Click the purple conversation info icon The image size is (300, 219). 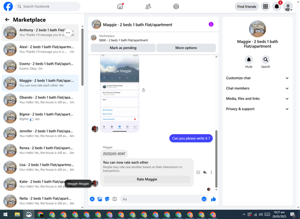(x=211, y=25)
